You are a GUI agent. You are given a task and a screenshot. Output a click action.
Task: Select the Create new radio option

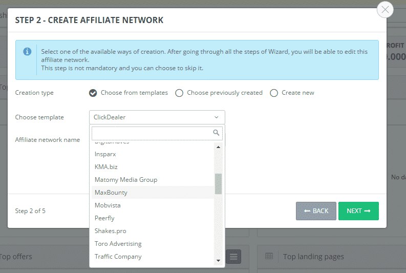274,93
